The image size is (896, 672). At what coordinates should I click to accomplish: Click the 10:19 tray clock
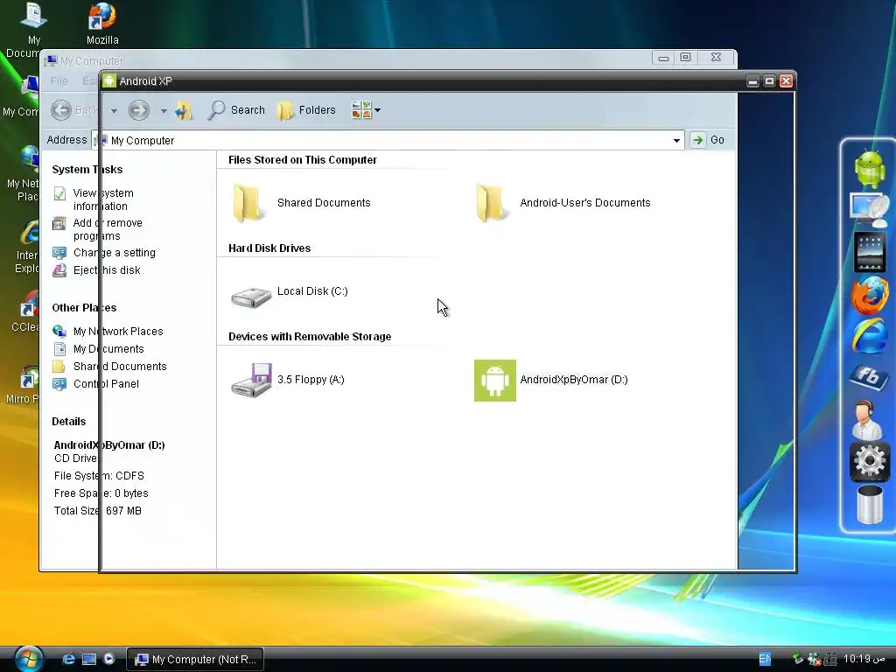[864, 659]
